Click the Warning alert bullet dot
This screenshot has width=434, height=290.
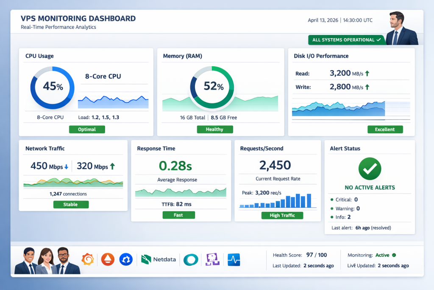[x=332, y=208]
